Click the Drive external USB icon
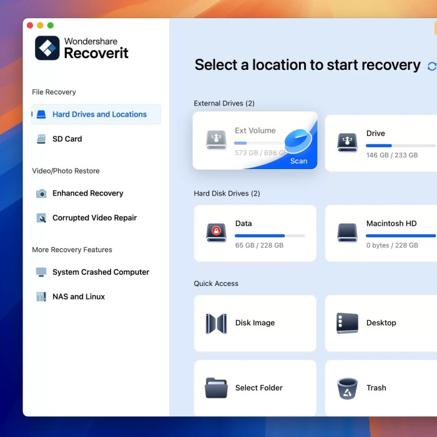Viewport: 437px width, 437px height. point(347,143)
